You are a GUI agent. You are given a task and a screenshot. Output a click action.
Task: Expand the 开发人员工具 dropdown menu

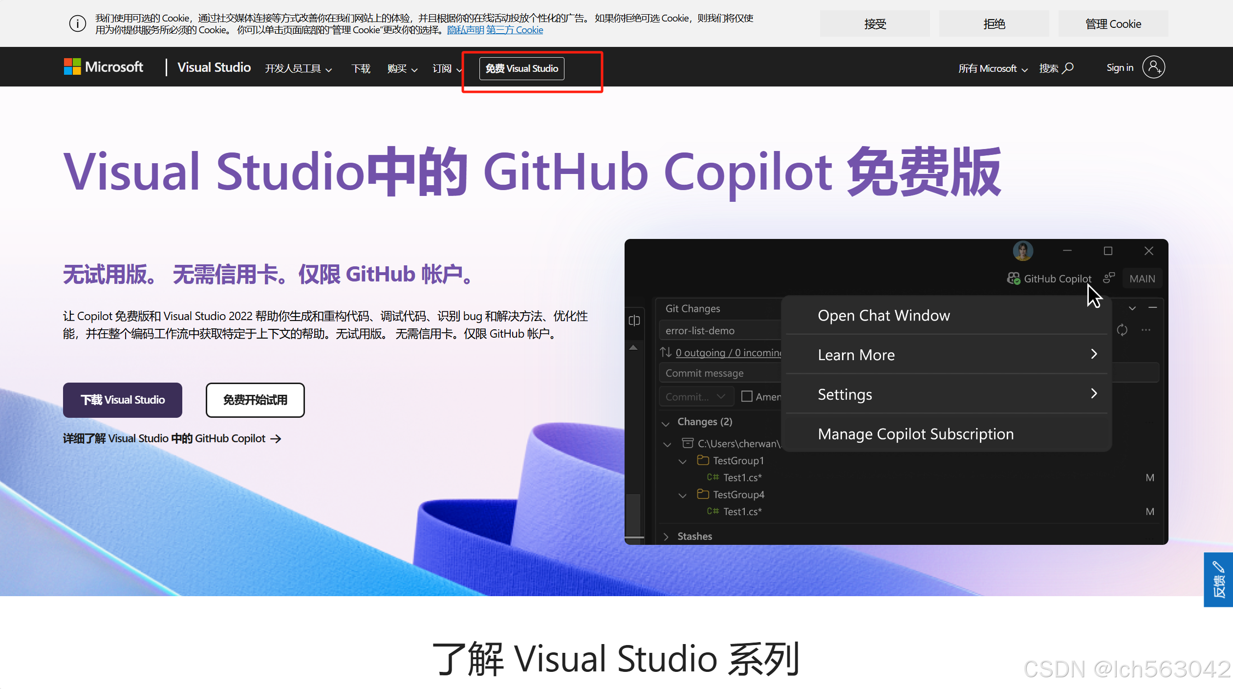[x=298, y=69]
